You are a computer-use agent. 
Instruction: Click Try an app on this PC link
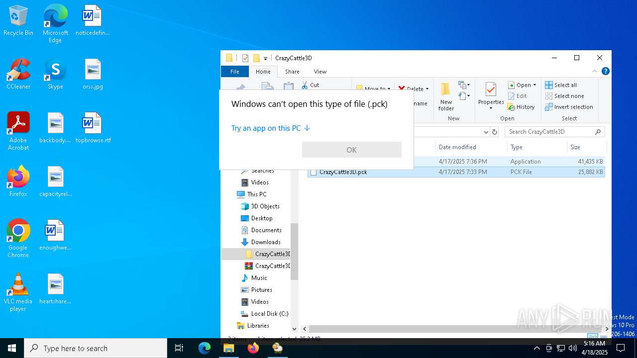coord(271,128)
